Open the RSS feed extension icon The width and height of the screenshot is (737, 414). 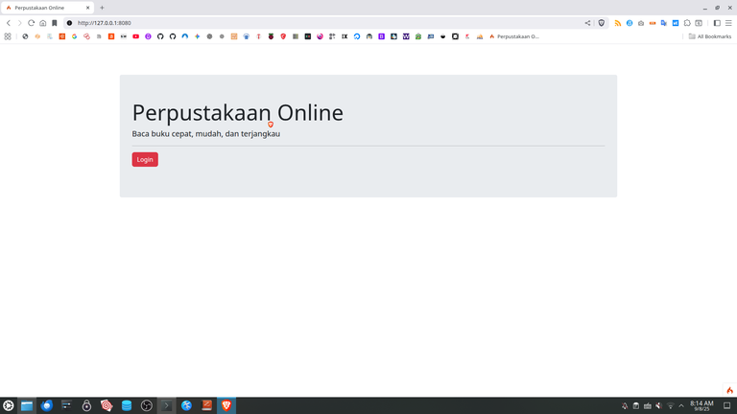(x=618, y=23)
